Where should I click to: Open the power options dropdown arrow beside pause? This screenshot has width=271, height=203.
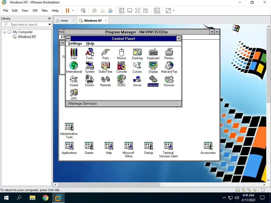(73, 11)
